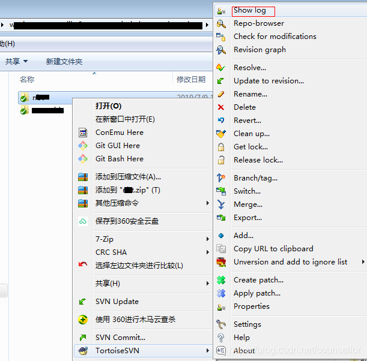Click the Apply patch icon
The width and height of the screenshot is (367, 361).
point(221,293)
